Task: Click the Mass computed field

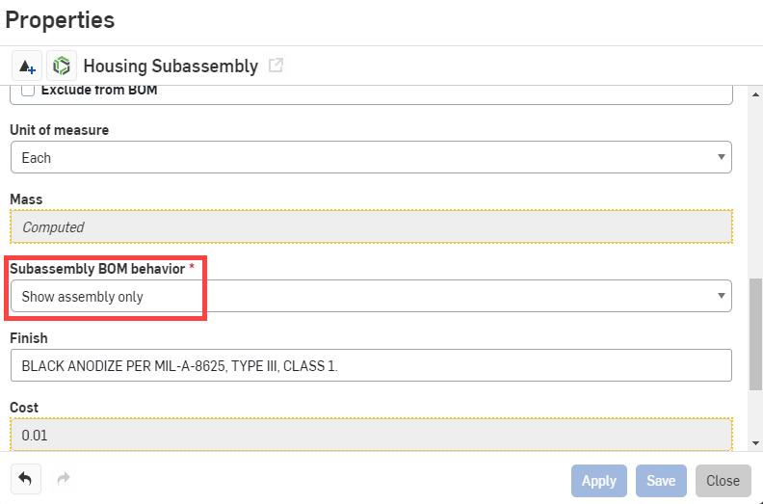Action: 370,226
